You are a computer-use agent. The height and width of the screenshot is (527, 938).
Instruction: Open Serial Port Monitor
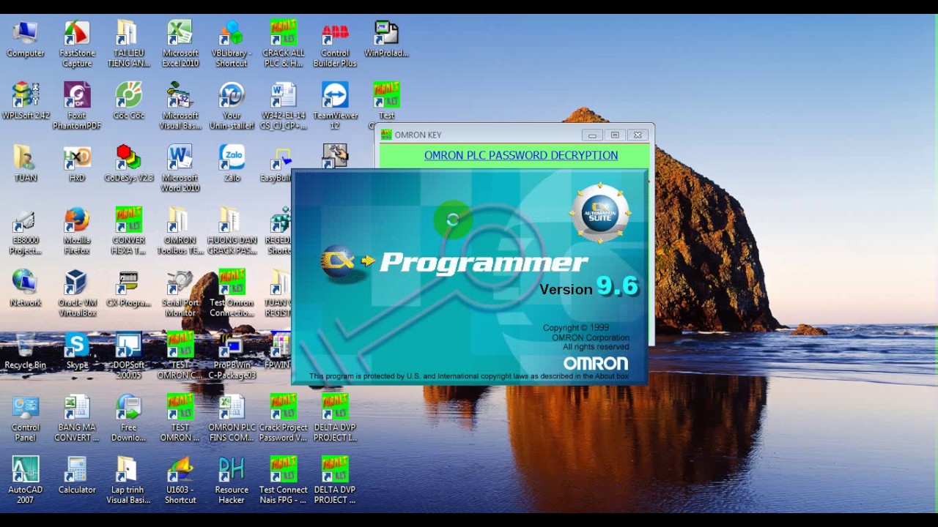180,294
